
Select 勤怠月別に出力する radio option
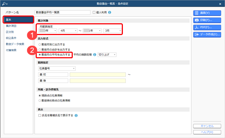[40, 45]
